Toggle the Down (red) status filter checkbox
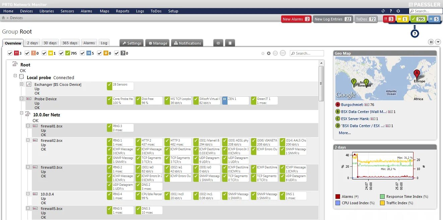Viewport: 443px width, 220px height. pyautogui.click(x=10, y=53)
